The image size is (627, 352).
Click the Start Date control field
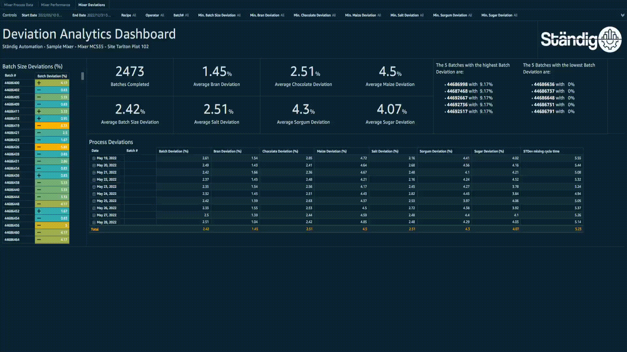[42, 15]
